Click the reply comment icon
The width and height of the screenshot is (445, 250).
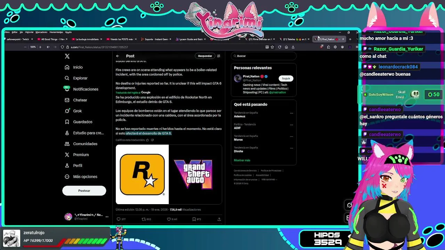tap(119, 219)
